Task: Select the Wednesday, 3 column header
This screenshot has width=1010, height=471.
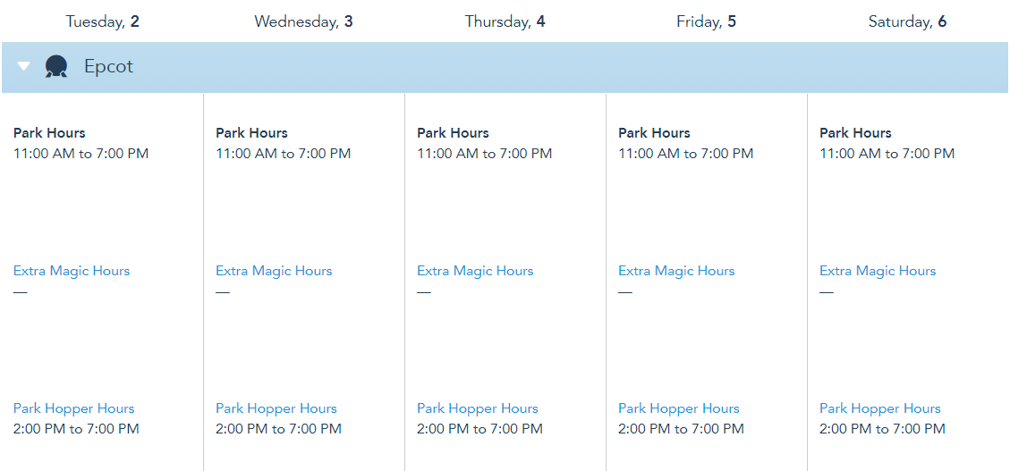Action: click(303, 21)
